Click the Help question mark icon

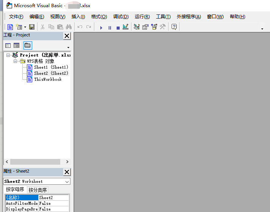coord(174,27)
